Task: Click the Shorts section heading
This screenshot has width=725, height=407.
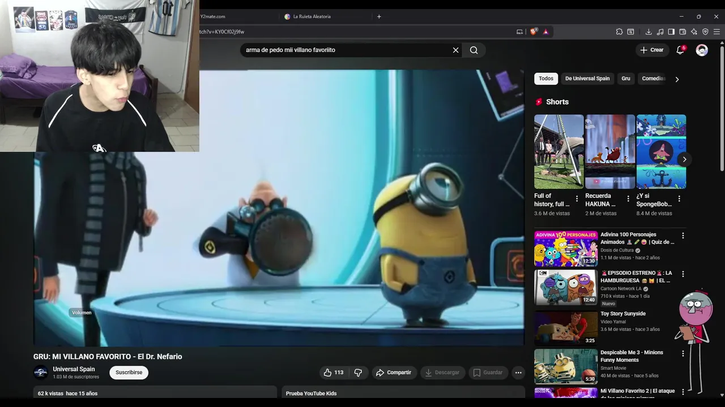Action: pyautogui.click(x=557, y=102)
